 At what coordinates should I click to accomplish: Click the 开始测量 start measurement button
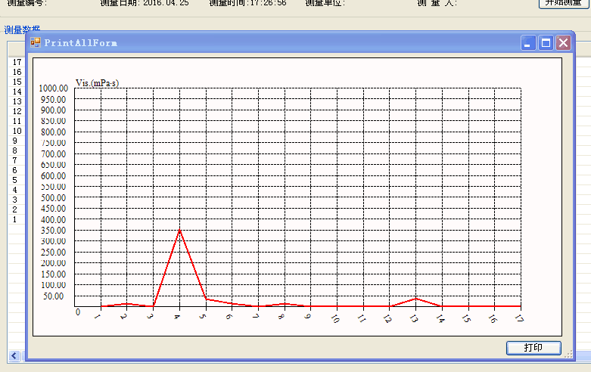tap(564, 3)
